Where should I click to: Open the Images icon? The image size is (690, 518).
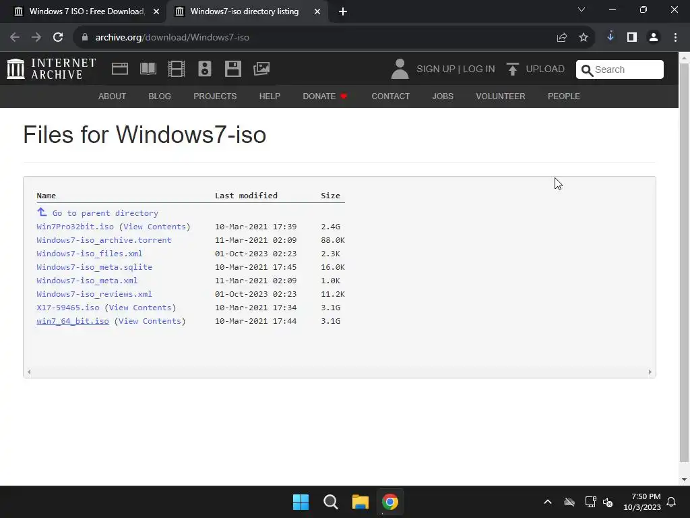(x=261, y=69)
